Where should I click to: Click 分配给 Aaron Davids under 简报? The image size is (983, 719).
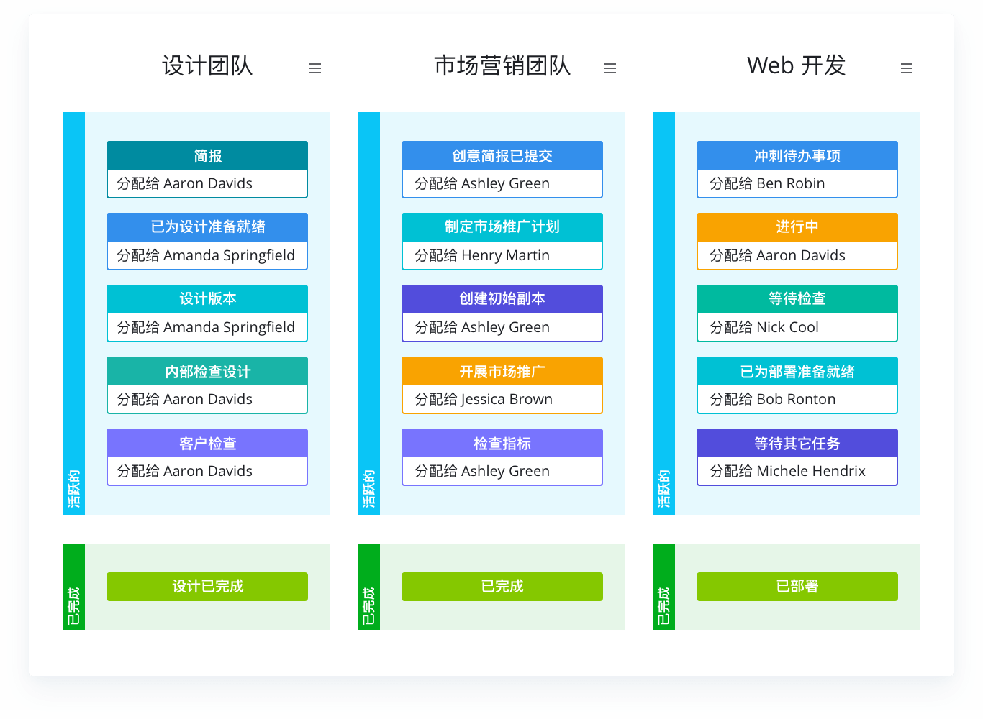pyautogui.click(x=185, y=183)
